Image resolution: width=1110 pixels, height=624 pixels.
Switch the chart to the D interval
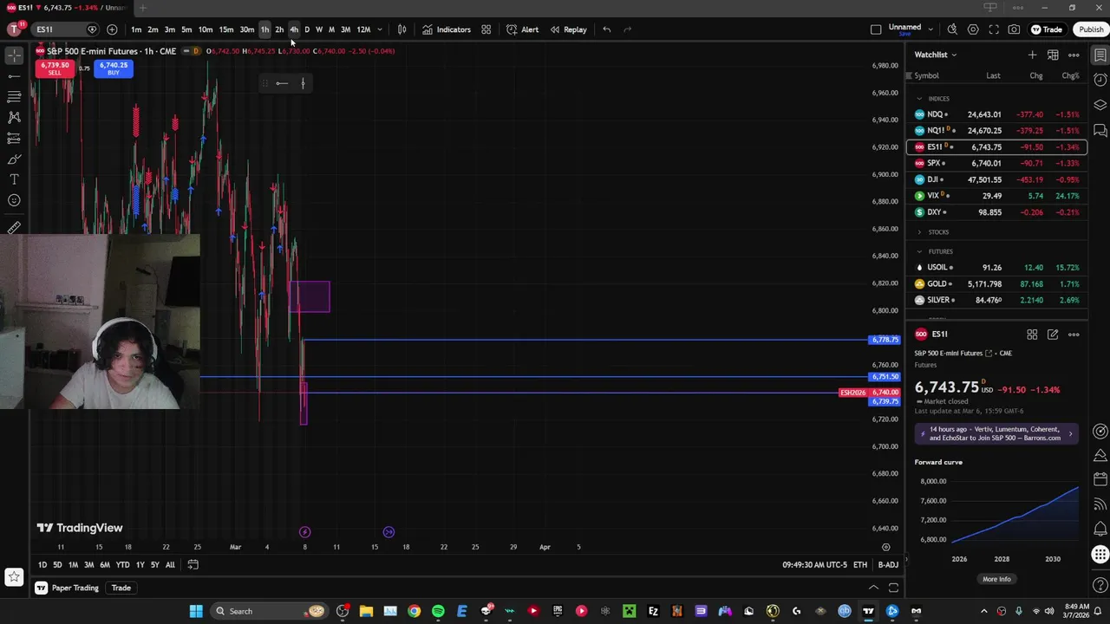point(306,29)
